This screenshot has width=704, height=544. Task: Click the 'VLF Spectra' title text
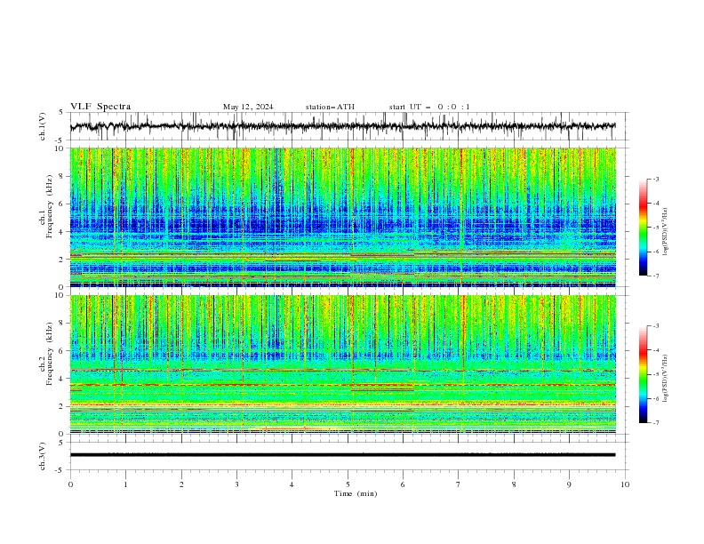pyautogui.click(x=100, y=107)
